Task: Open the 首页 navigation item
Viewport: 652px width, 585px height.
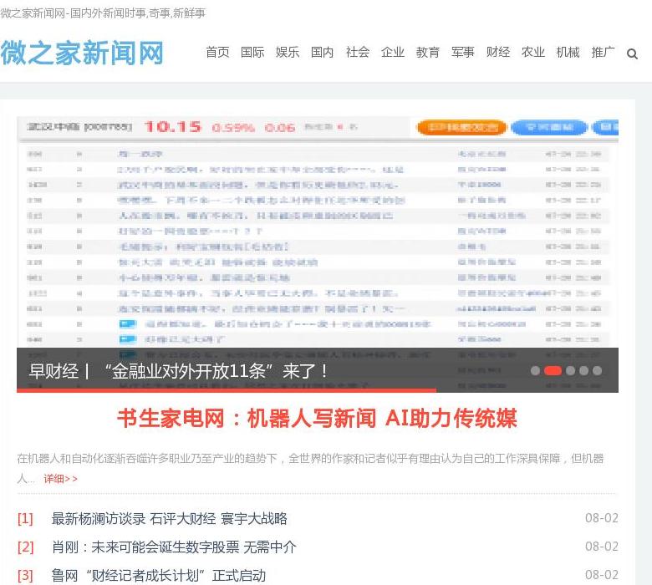Action: pyautogui.click(x=217, y=53)
